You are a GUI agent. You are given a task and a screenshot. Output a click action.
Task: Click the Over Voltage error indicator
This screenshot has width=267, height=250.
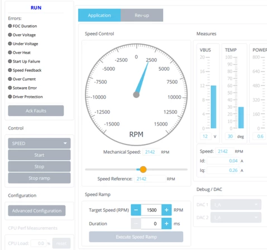[10, 35]
